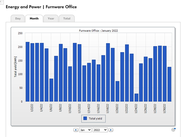This screenshot has width=184, height=137.
Task: Click the bar above the 1/6/22 label
Action: 51,90
